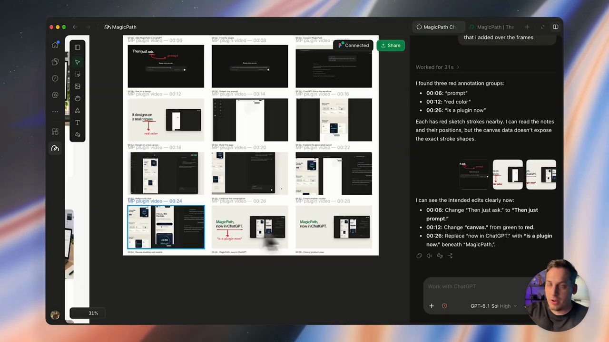Expand the 'Worked for 31s' details

pos(438,67)
